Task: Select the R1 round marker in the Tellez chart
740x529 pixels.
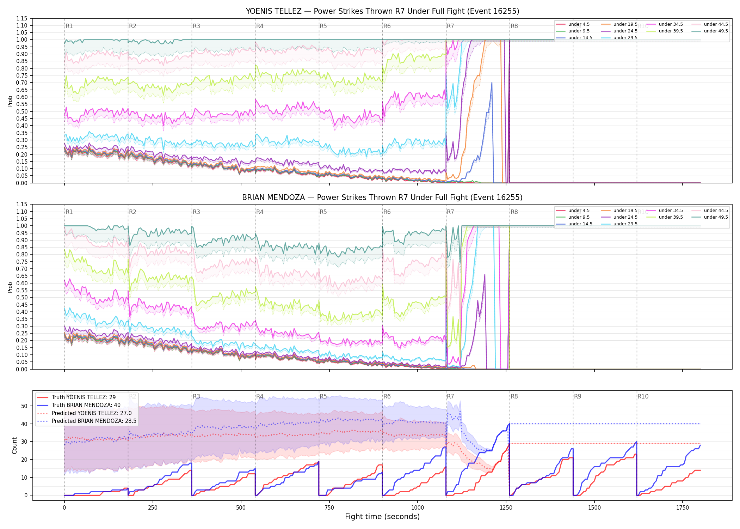Action: tap(69, 26)
